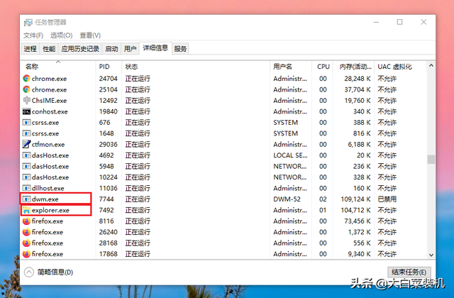Click the LOCAL SE... user name cell
This screenshot has width=454, height=298.
tap(290, 155)
